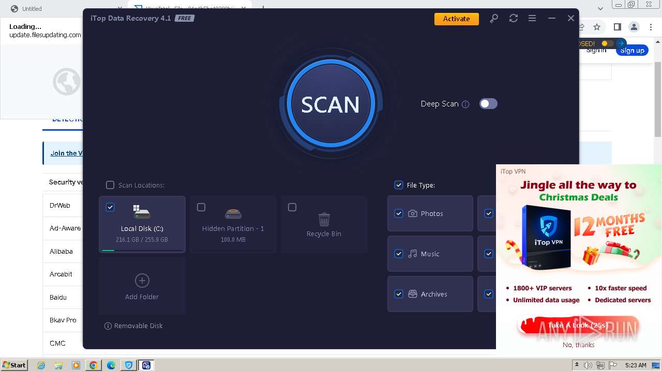The height and width of the screenshot is (372, 662).
Task: Click the Baidu vendor row
Action: 63,297
